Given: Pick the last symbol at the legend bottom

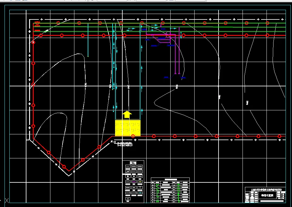Looking at the screenshot, I should click(128, 199).
